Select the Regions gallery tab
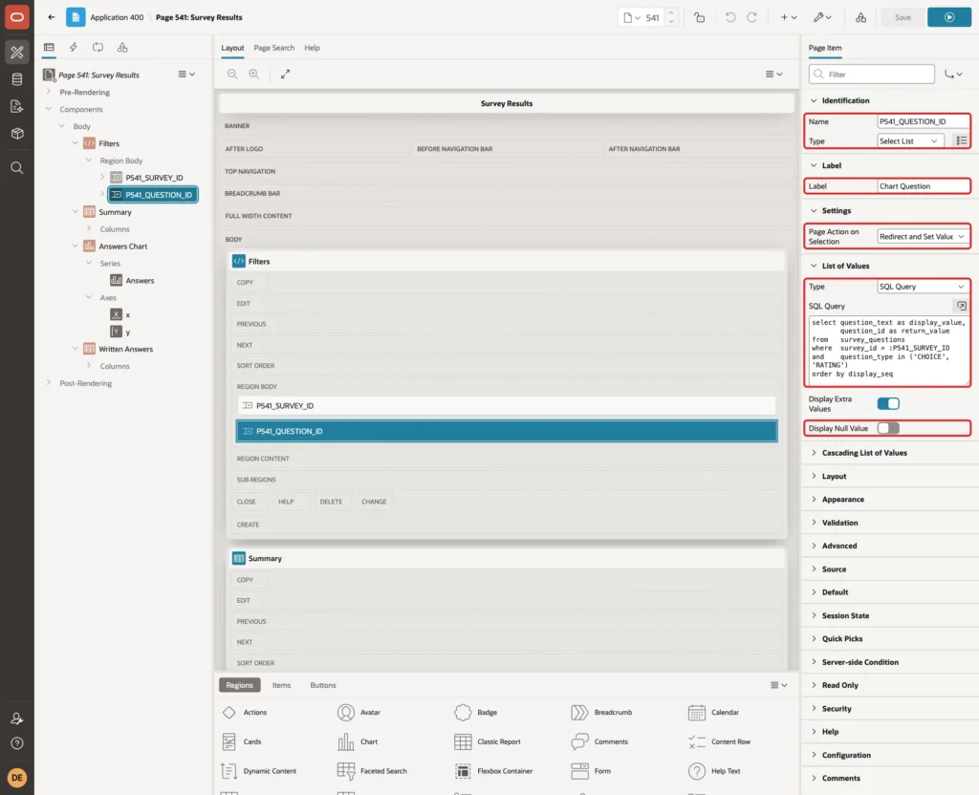Viewport: 979px width, 795px height. click(x=240, y=685)
